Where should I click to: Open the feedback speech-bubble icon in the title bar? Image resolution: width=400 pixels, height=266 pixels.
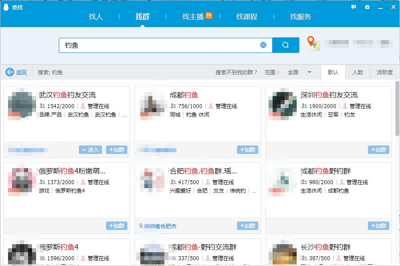(353, 7)
